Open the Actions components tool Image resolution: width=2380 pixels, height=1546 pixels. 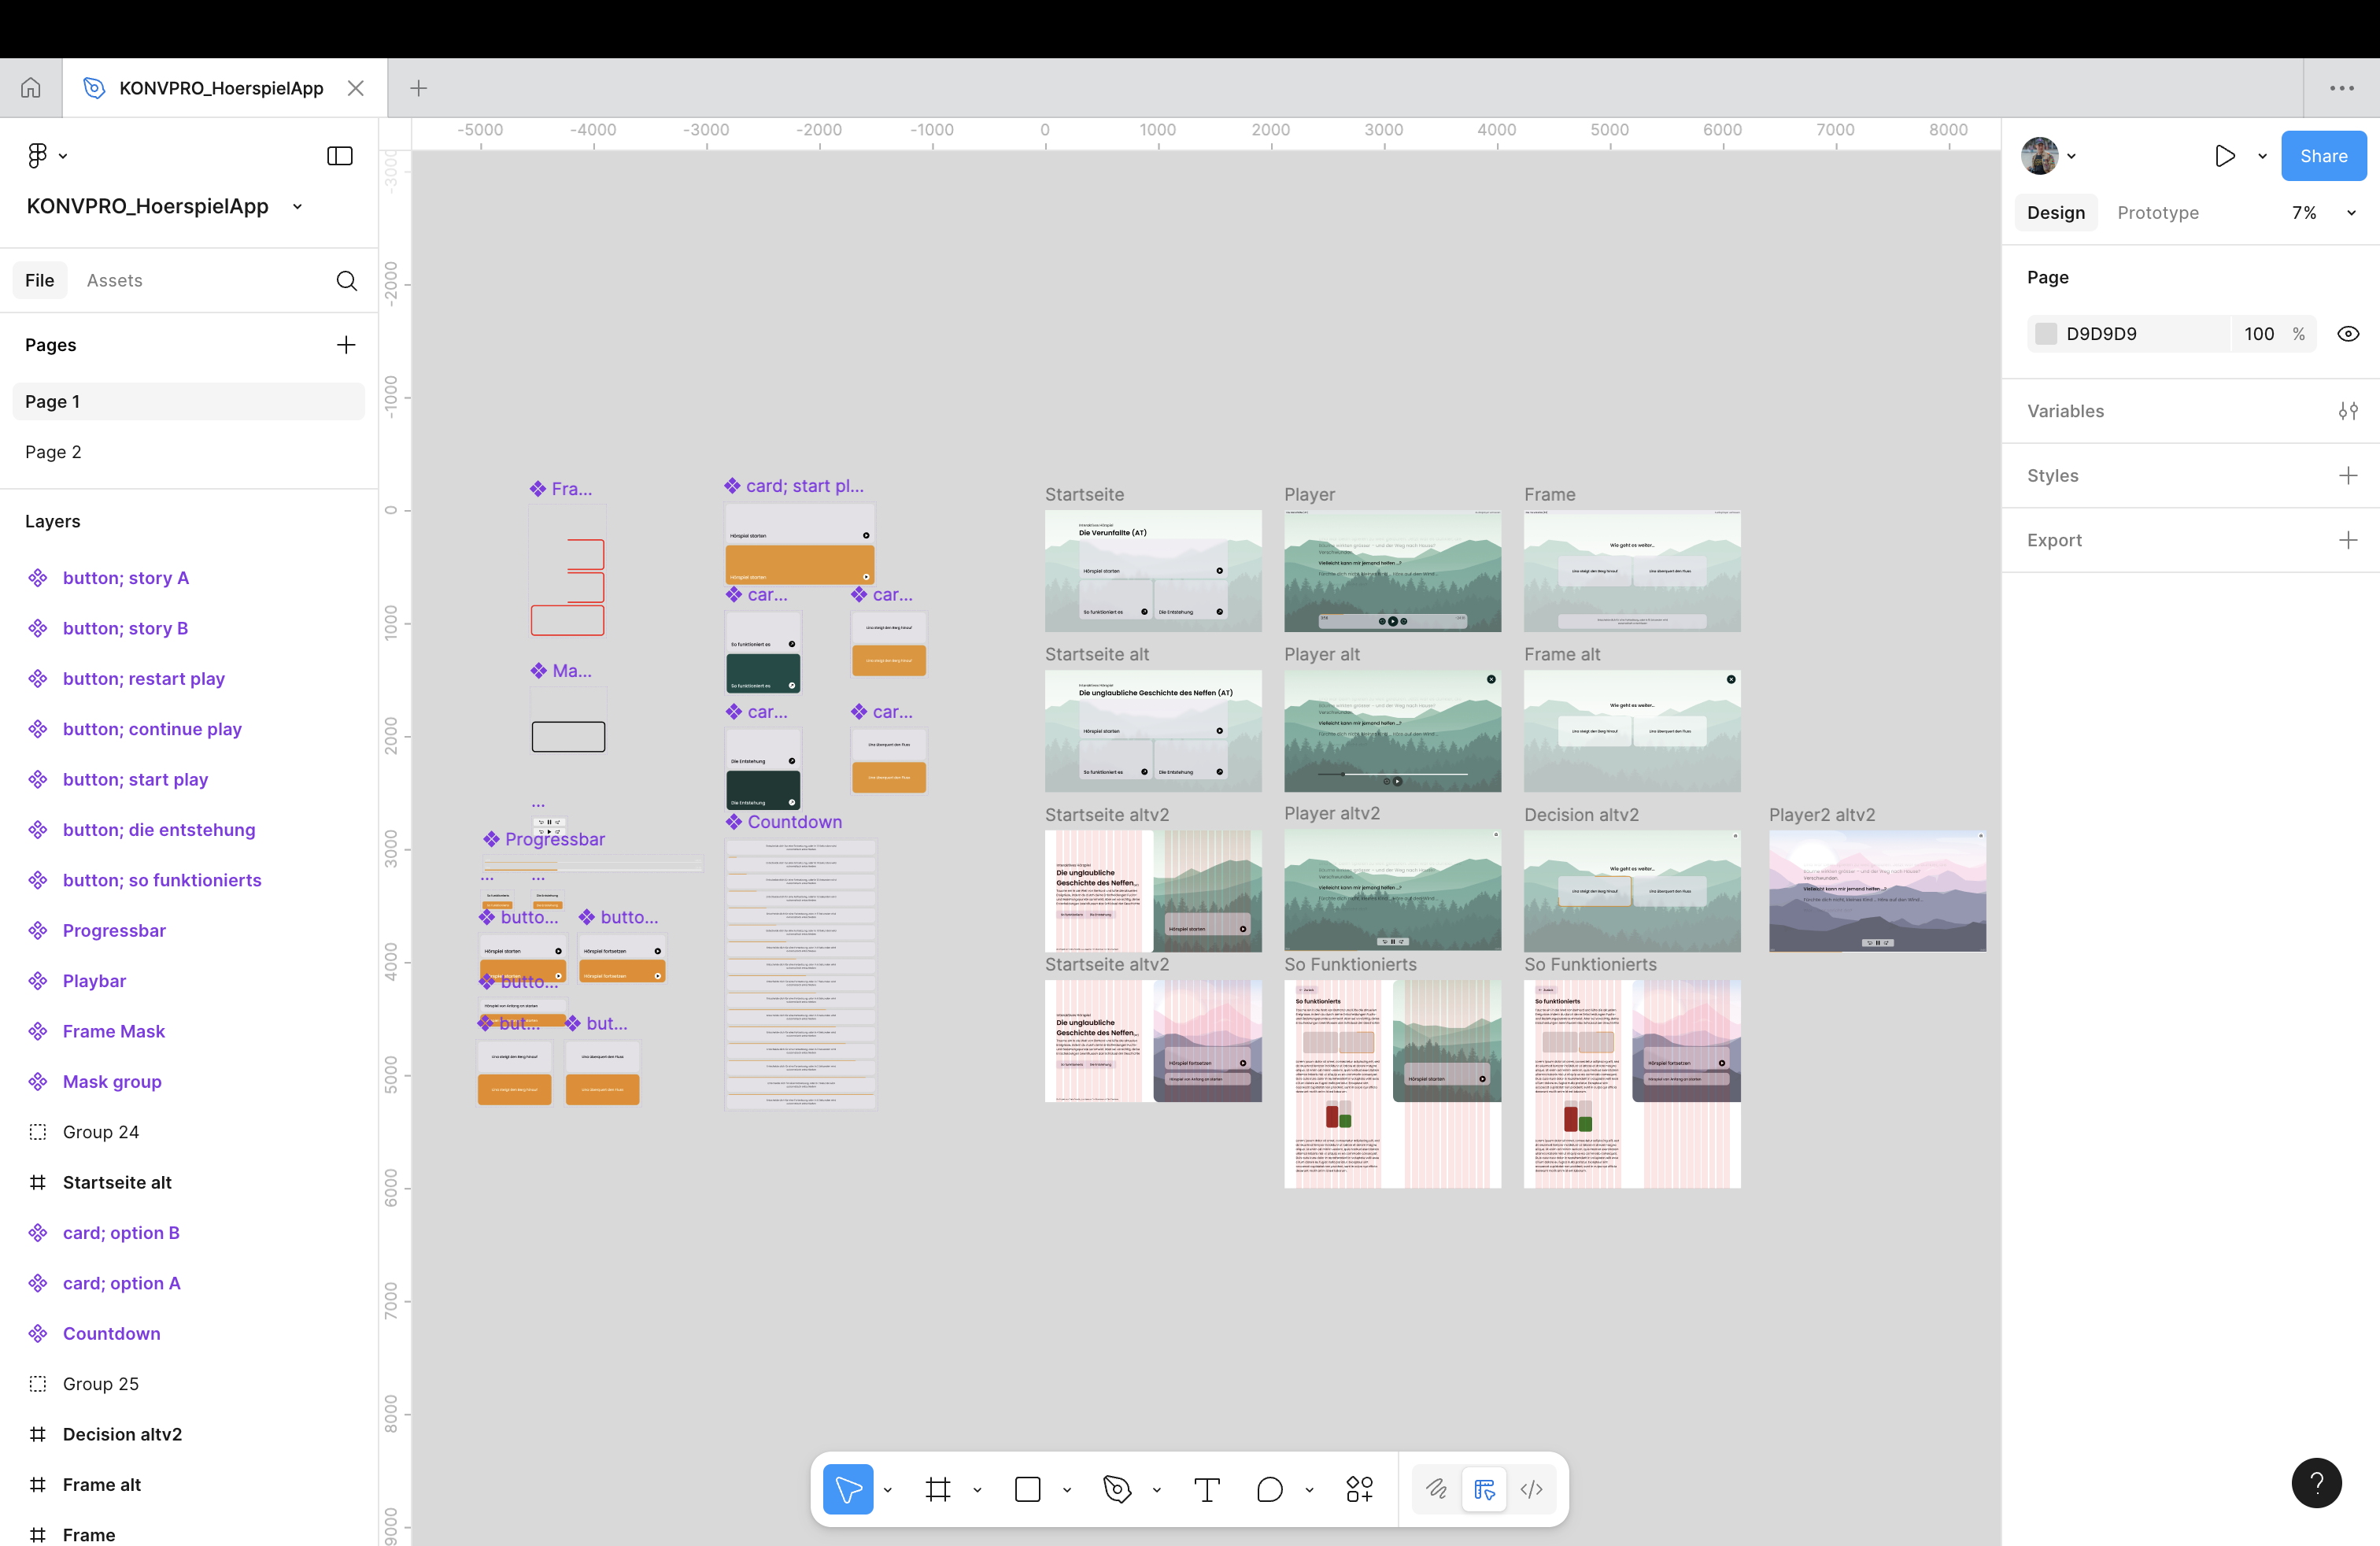1359,1489
